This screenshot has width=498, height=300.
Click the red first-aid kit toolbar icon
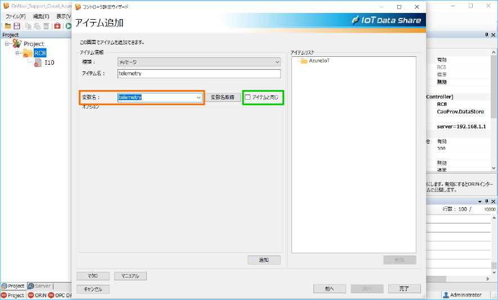click(57, 26)
